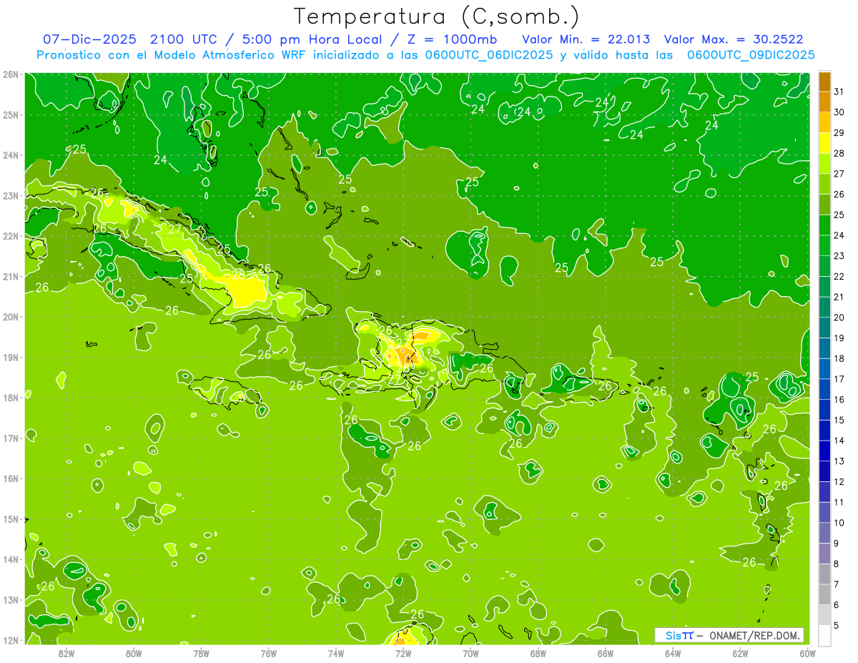Click the white swatch below 5
The width and height of the screenshot is (858, 663).
click(824, 634)
